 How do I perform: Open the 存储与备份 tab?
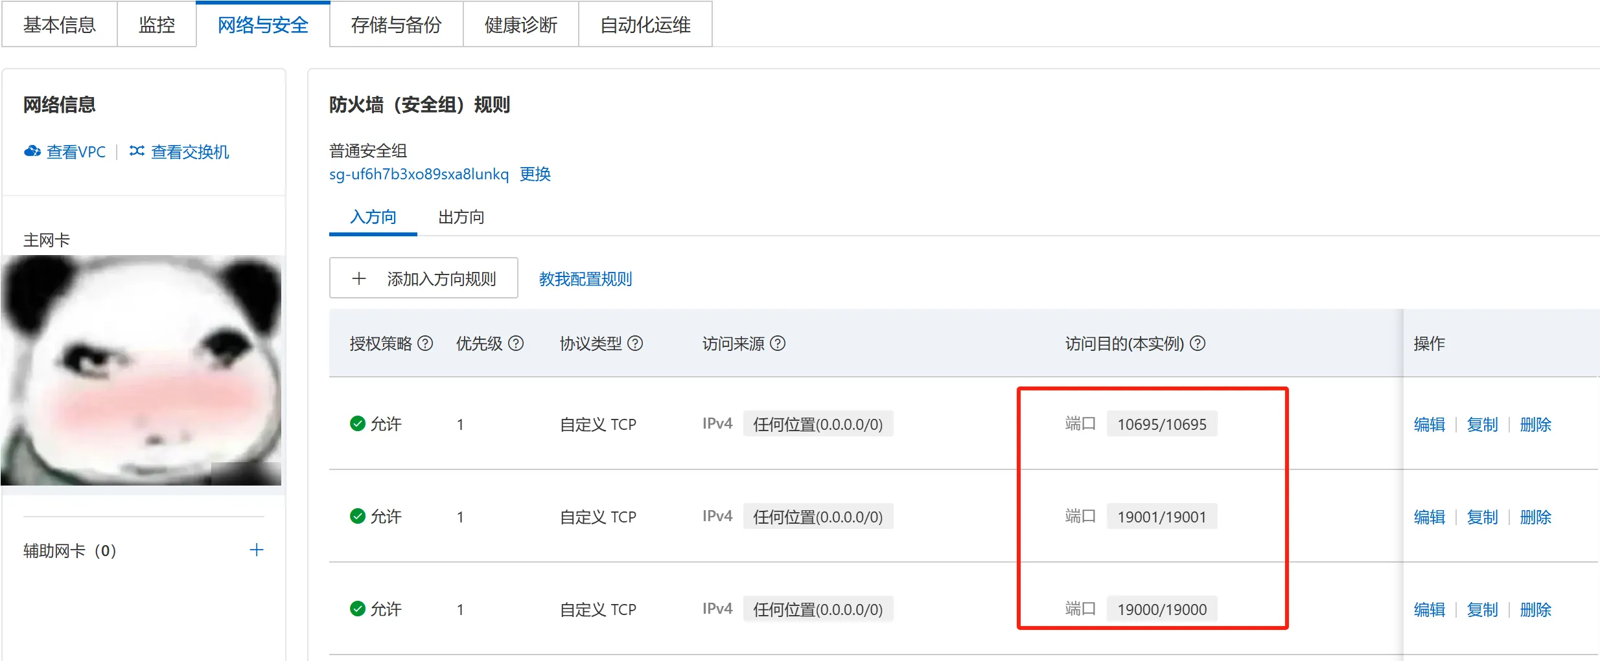[396, 25]
